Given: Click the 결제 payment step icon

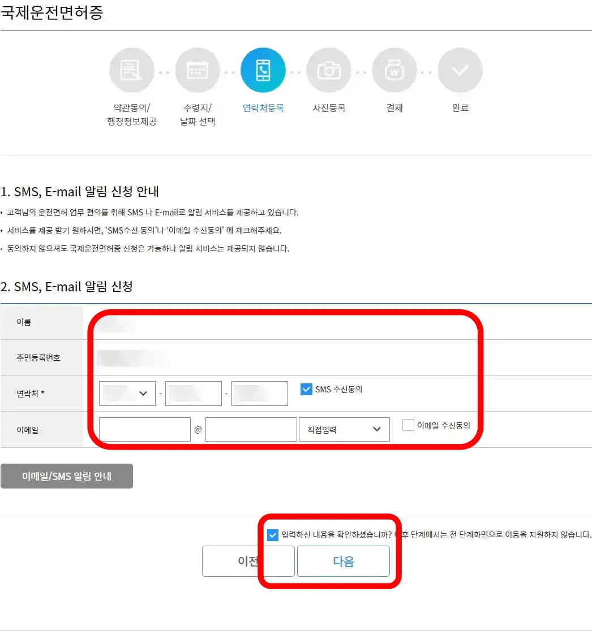Looking at the screenshot, I should tap(394, 70).
